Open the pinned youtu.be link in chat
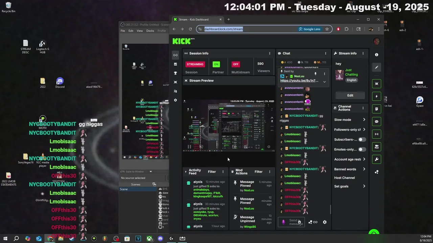This screenshot has height=243, width=433. click(299, 81)
